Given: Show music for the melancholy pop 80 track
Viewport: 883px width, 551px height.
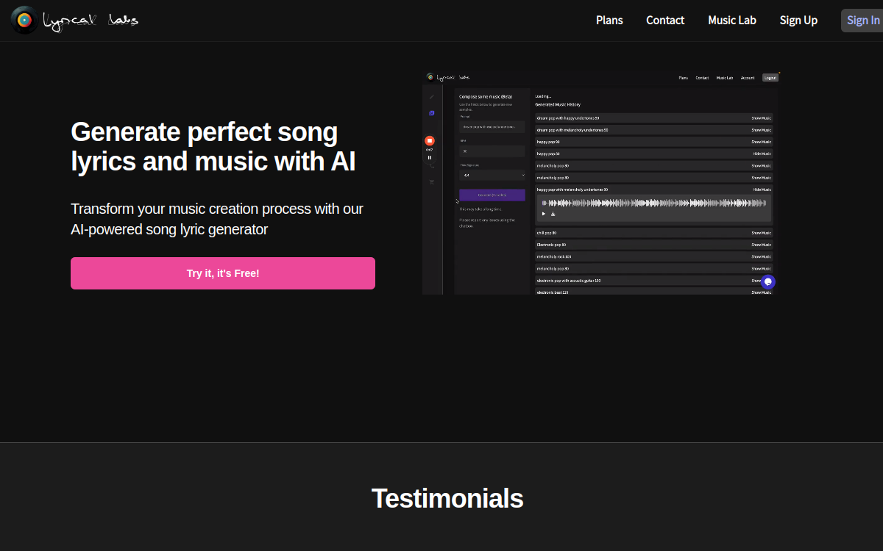Looking at the screenshot, I should [762, 165].
